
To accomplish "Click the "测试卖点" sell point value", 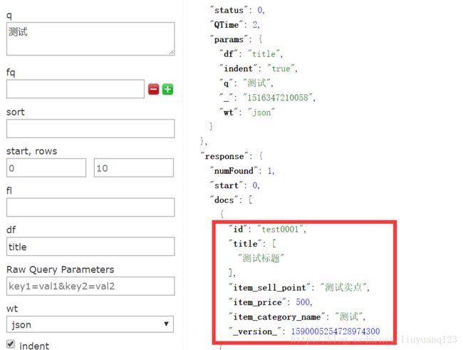I will pyautogui.click(x=343, y=287).
